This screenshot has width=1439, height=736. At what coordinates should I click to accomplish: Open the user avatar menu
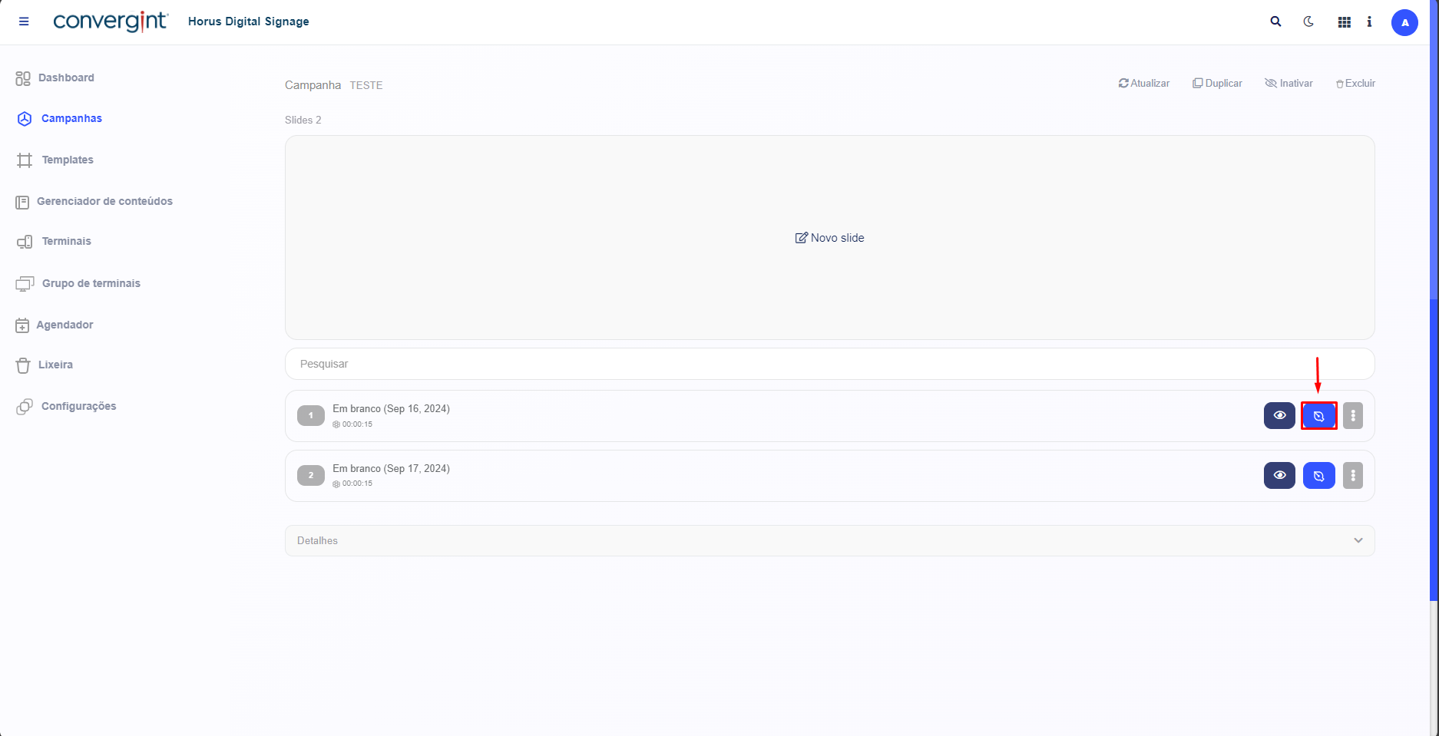click(1404, 22)
